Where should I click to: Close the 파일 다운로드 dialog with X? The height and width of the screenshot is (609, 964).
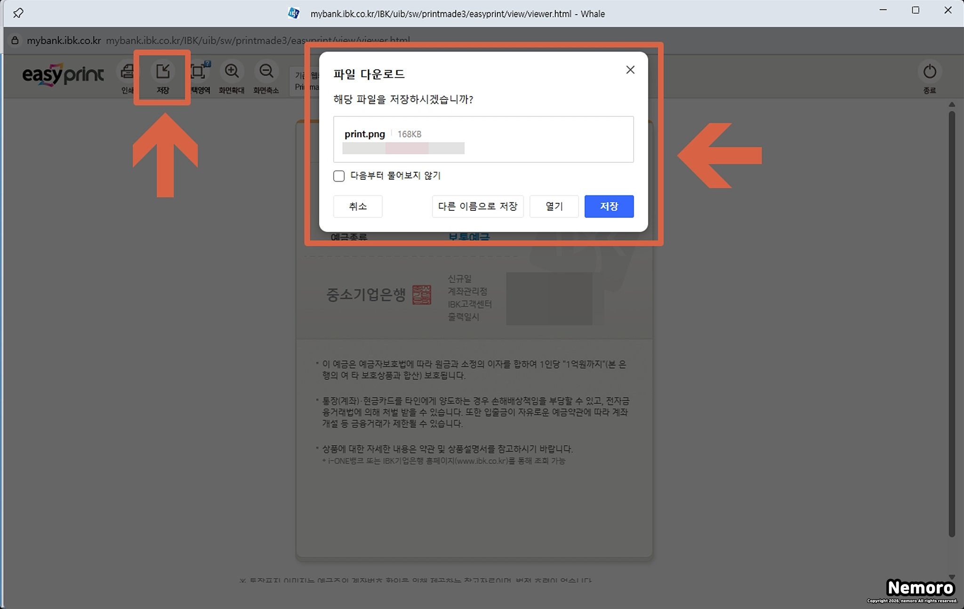pyautogui.click(x=630, y=70)
